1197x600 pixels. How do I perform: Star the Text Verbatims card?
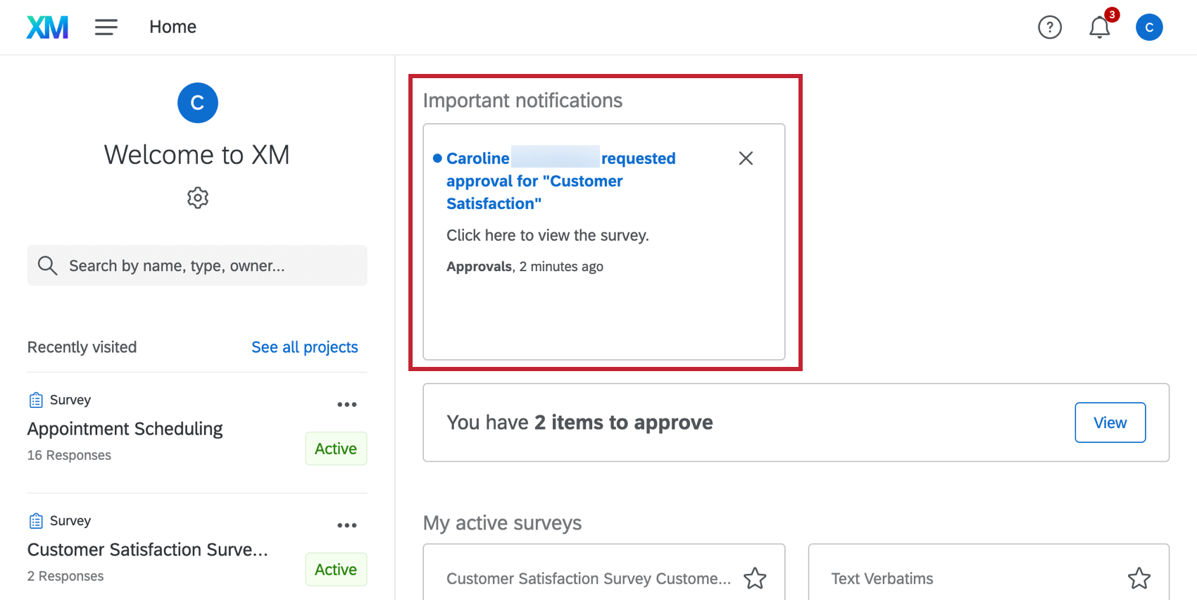point(1139,578)
